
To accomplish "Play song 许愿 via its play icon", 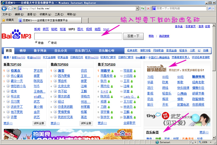I will click(x=8, y=117).
